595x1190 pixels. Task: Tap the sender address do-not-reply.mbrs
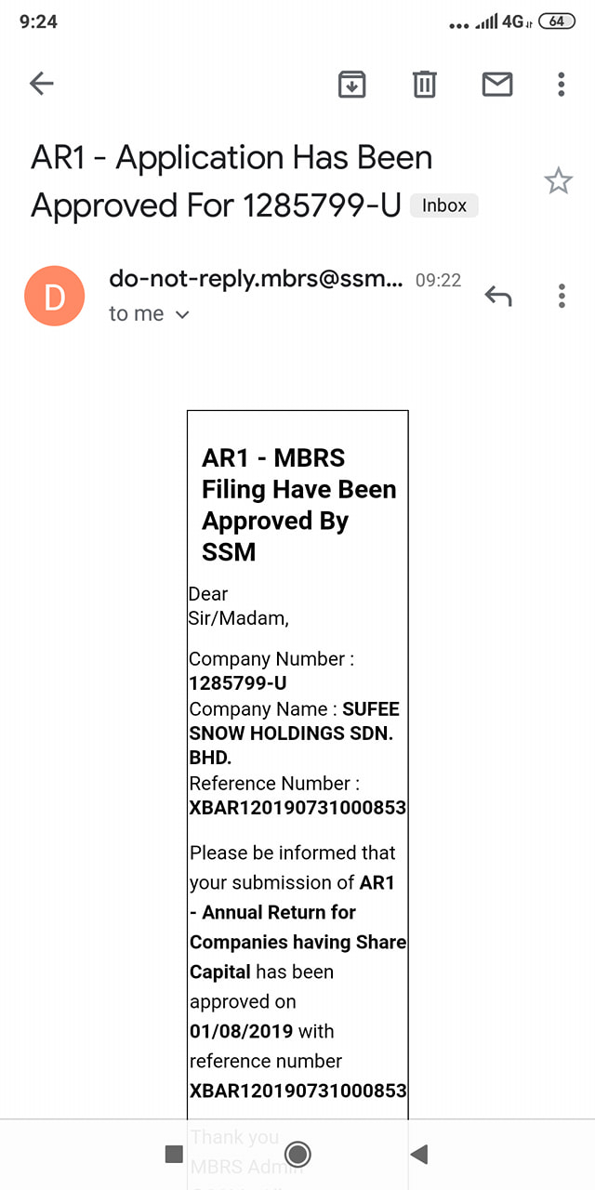click(256, 278)
